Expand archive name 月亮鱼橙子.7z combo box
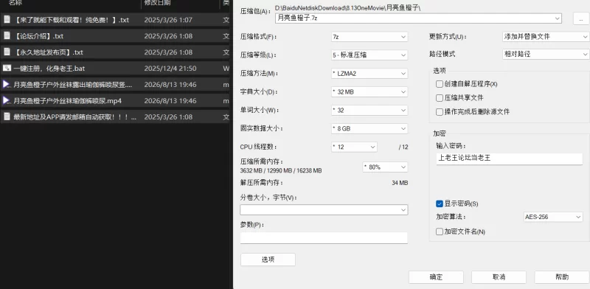This screenshot has width=590, height=289. pyautogui.click(x=418, y=18)
